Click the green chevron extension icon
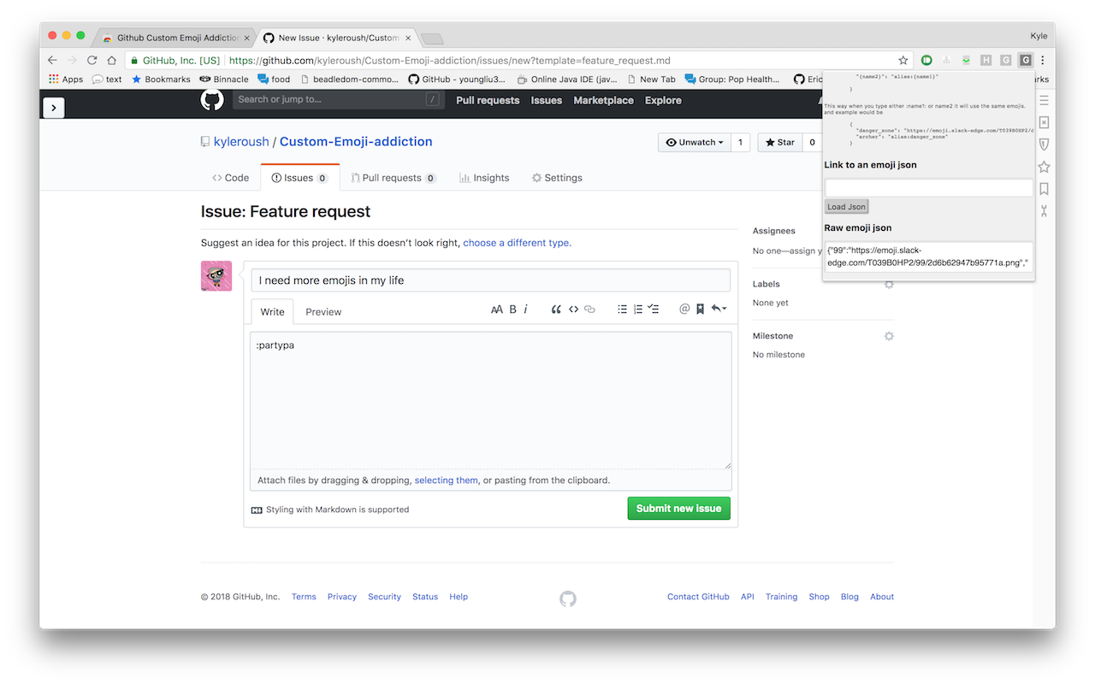The width and height of the screenshot is (1095, 684). click(x=966, y=60)
